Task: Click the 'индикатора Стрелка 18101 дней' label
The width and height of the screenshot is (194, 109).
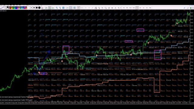Action: click(x=23, y=97)
